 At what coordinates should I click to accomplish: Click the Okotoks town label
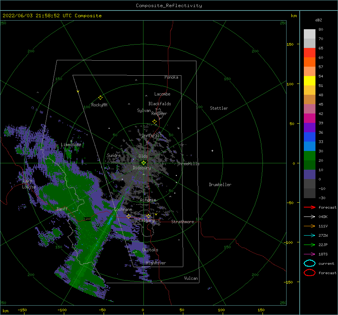151,250
